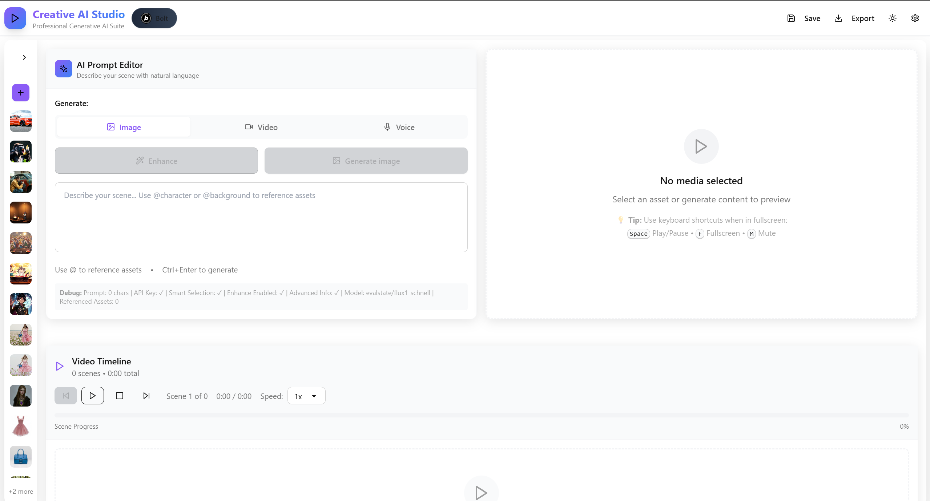Switch to the Video generate tab
Image resolution: width=930 pixels, height=501 pixels.
pyautogui.click(x=261, y=127)
